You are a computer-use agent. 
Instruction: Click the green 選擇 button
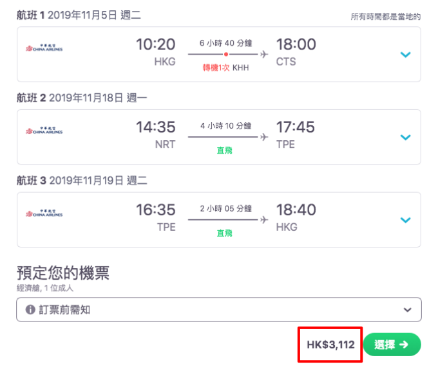tap(392, 345)
